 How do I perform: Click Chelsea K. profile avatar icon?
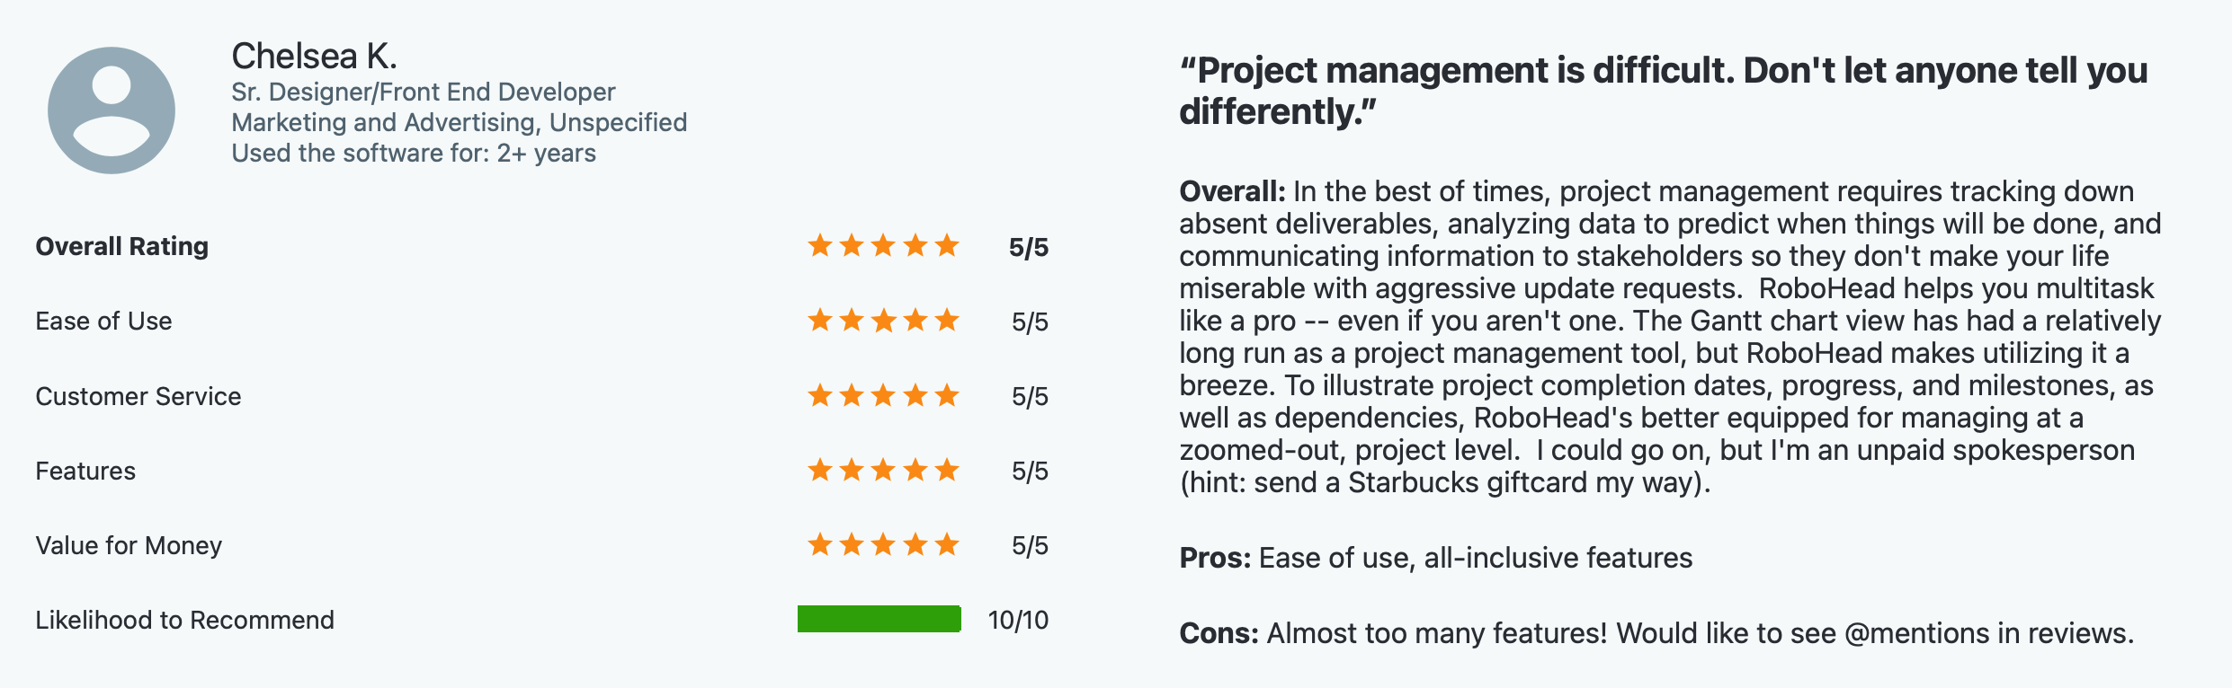(x=112, y=110)
